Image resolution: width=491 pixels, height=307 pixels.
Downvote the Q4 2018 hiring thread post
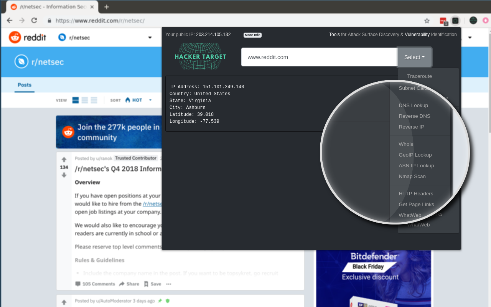[64, 175]
